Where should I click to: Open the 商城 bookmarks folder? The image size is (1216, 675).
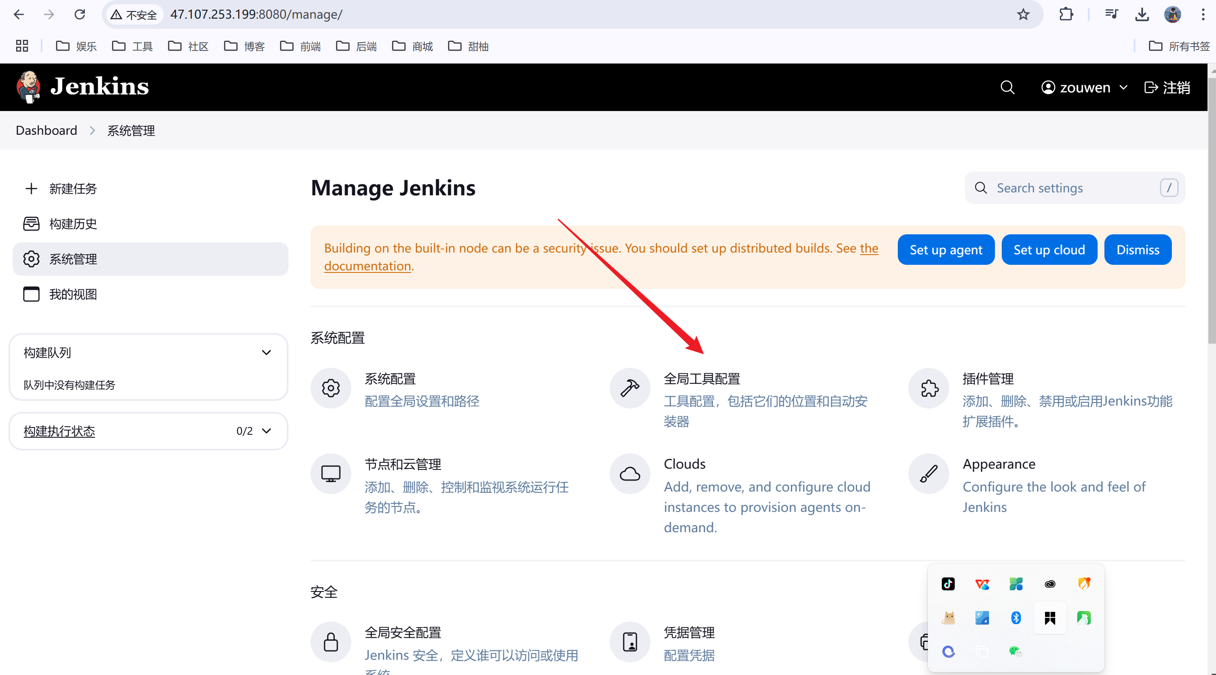tap(412, 46)
